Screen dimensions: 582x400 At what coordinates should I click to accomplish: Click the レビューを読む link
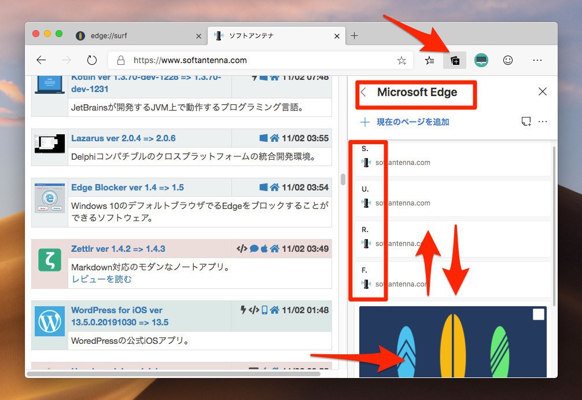101,279
